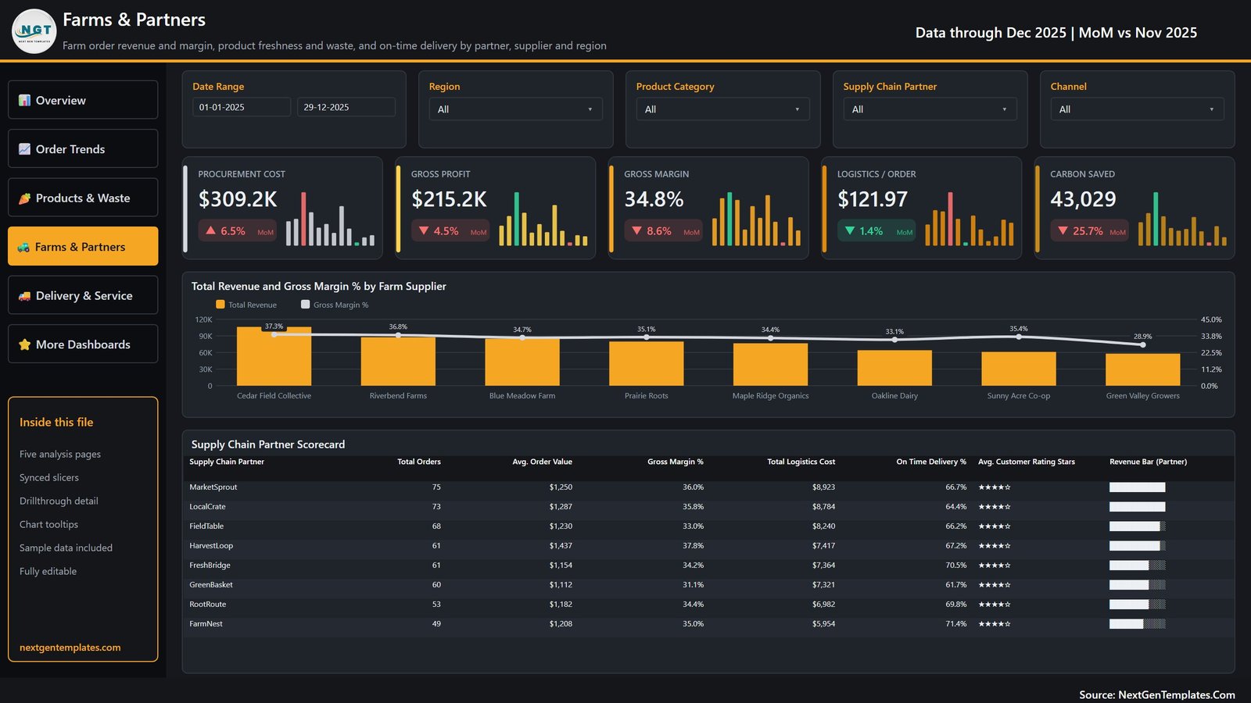Expand the Channel dropdown

click(x=1137, y=109)
